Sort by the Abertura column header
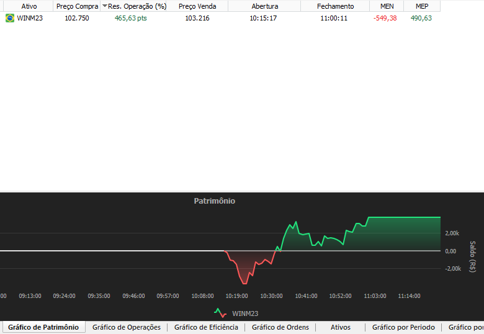Screen dimensions: 484x334 coord(264,6)
